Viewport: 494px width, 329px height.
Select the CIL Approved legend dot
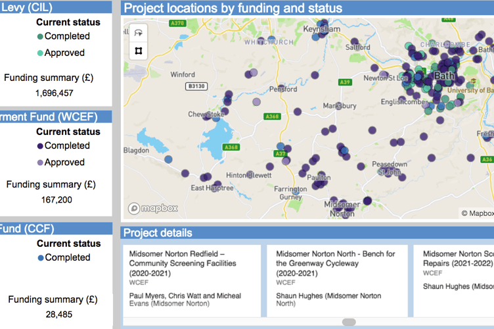click(x=40, y=53)
